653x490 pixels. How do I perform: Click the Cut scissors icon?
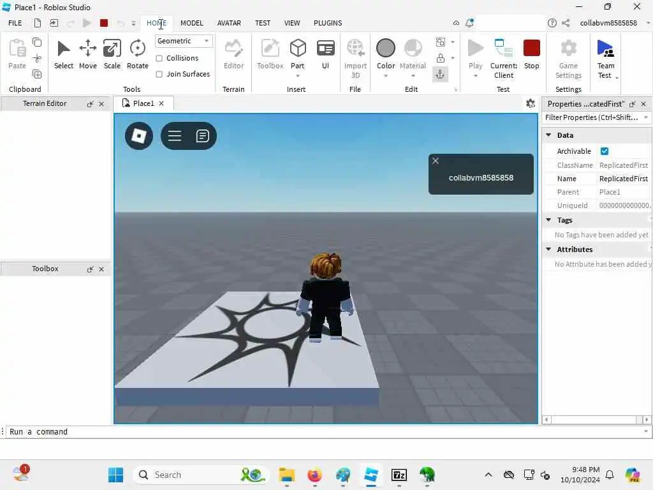pos(37,58)
